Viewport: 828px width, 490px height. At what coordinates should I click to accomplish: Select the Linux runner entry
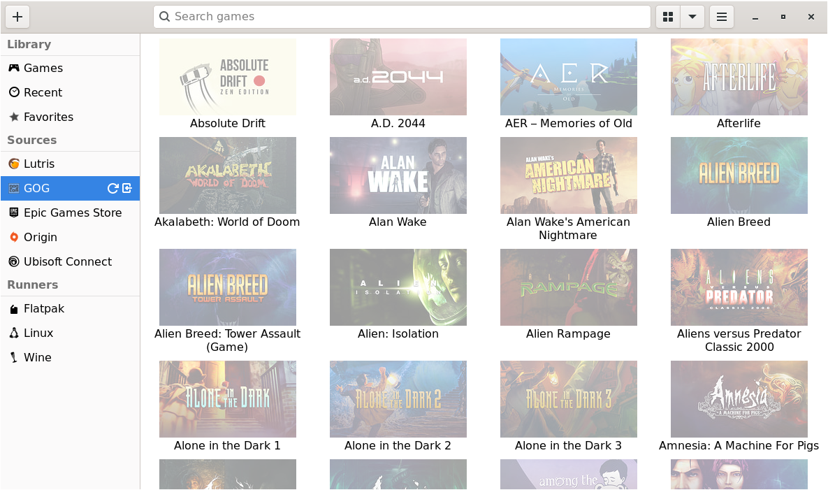(x=38, y=333)
